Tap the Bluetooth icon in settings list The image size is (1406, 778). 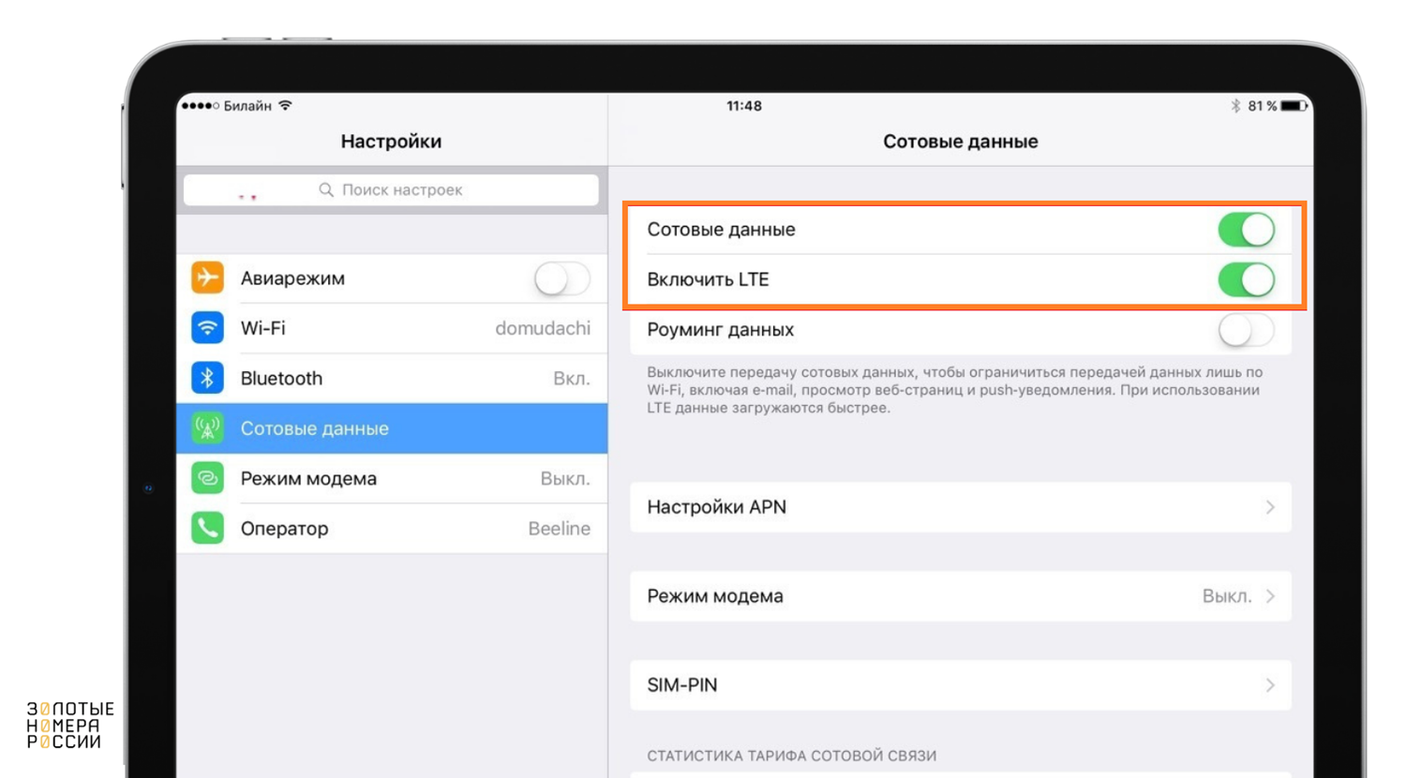[x=207, y=379]
